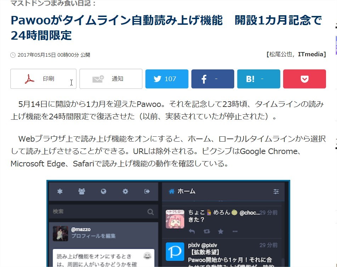Click the Facebook f icon
This screenshot has height=267, width=337.
tap(204, 79)
